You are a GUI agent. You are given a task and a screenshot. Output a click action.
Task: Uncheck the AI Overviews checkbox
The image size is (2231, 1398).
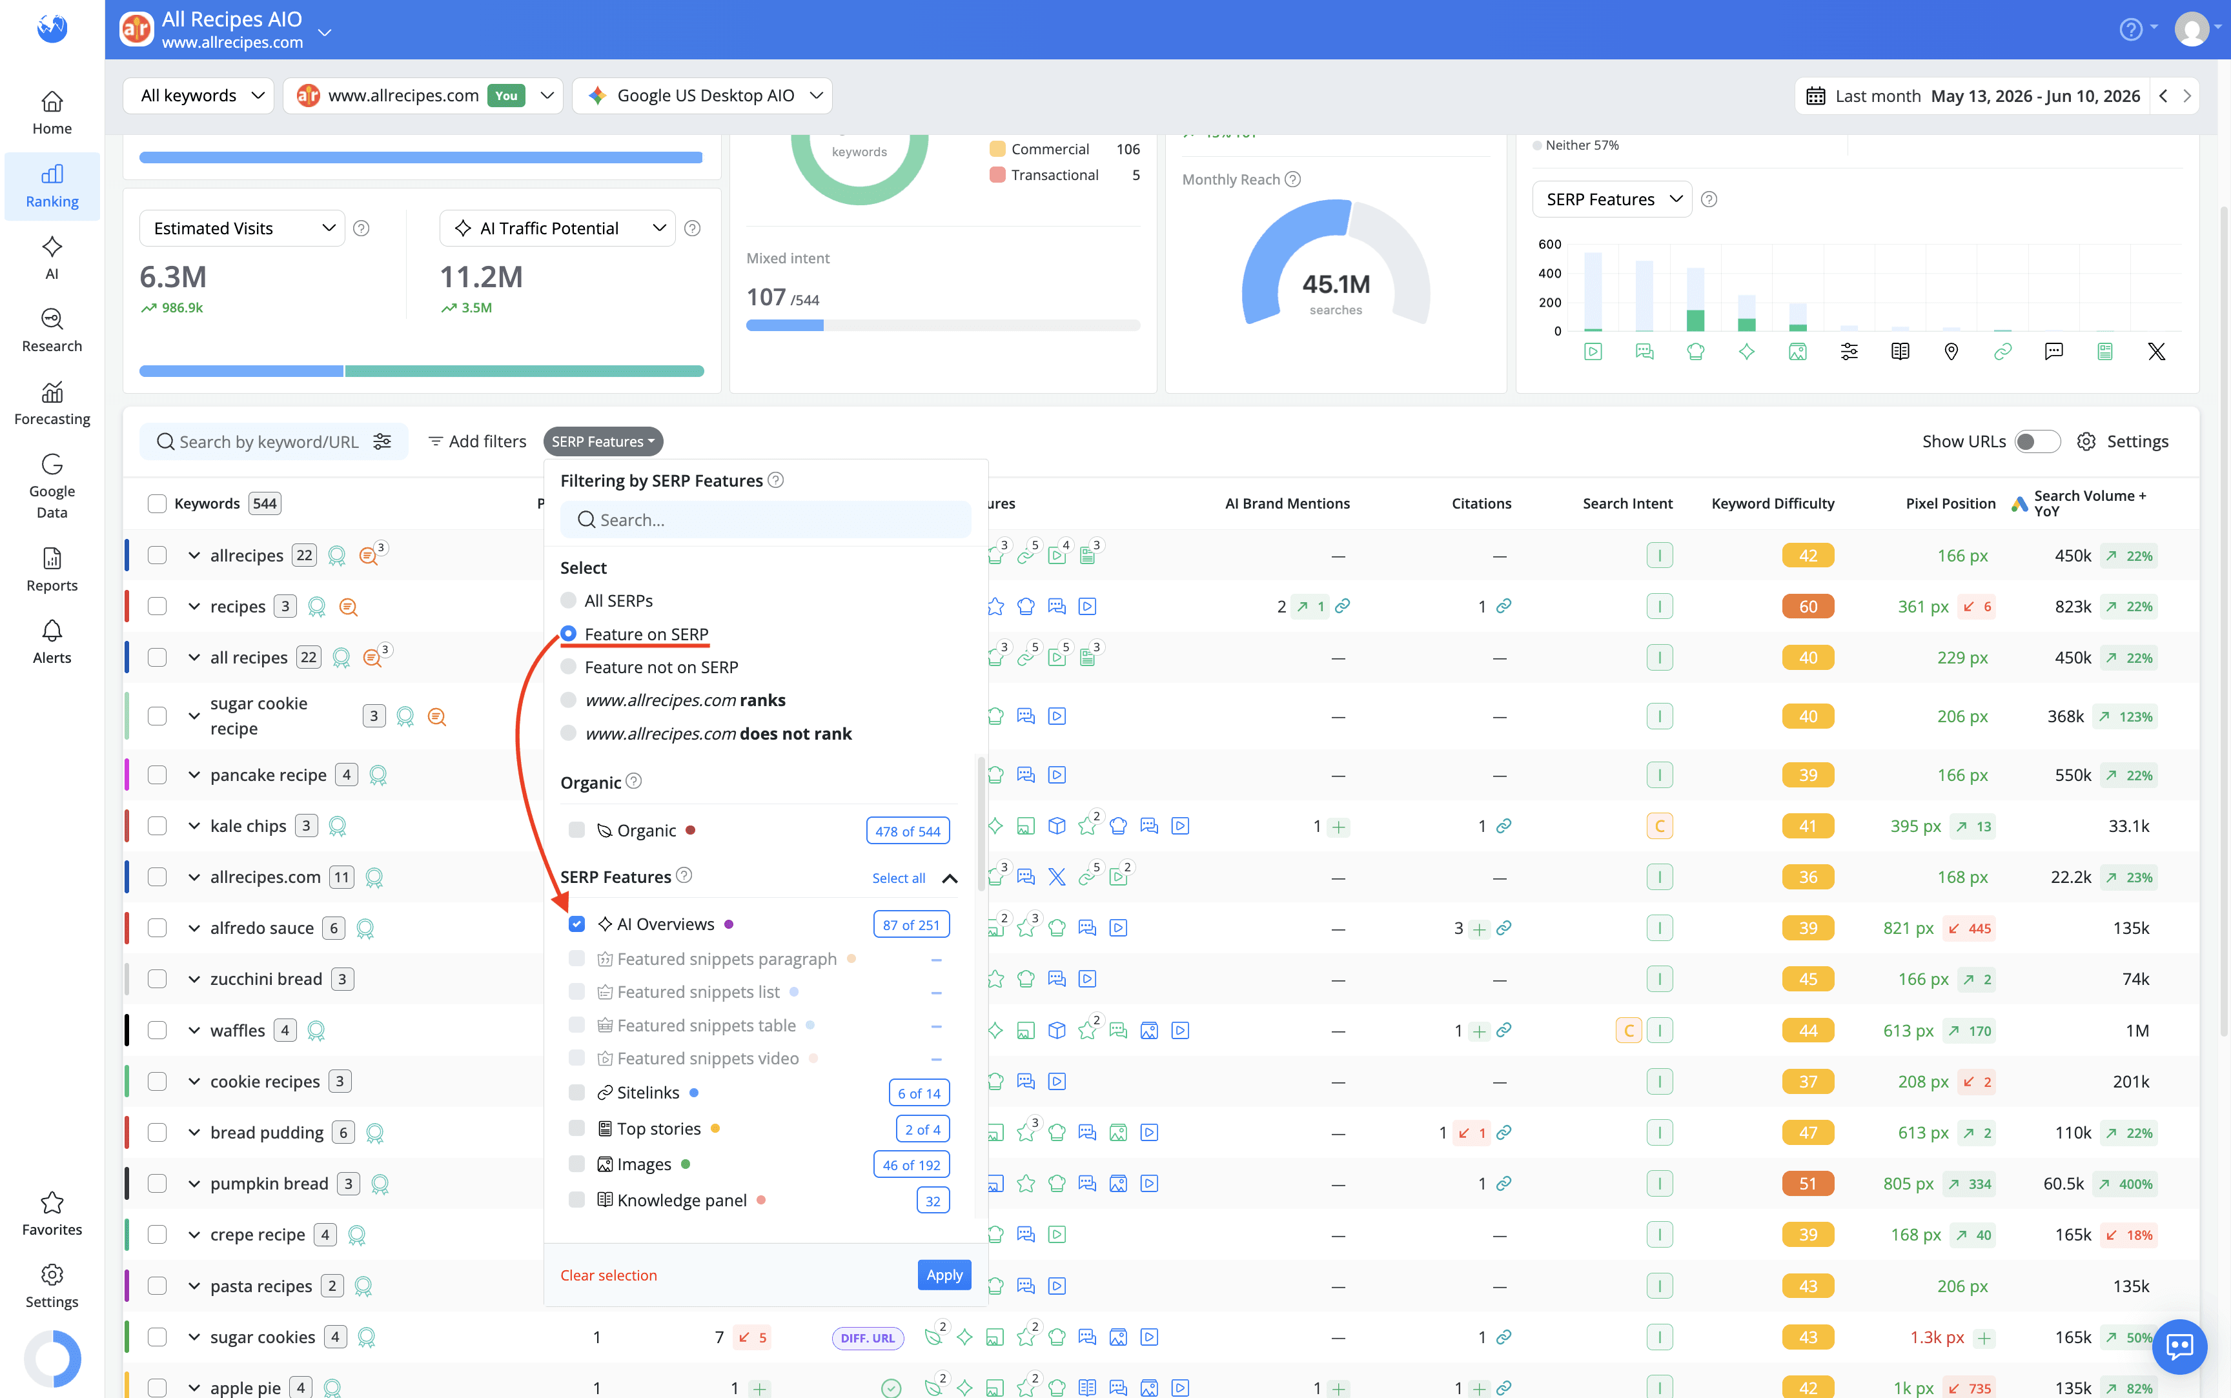(x=576, y=924)
